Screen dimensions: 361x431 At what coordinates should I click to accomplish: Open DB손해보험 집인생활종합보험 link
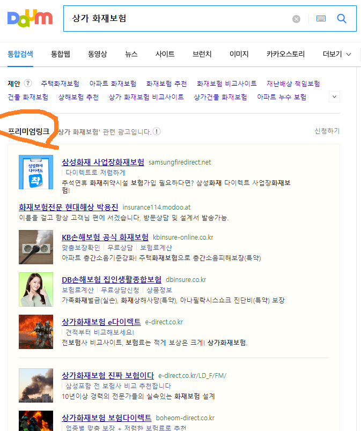tap(112, 280)
